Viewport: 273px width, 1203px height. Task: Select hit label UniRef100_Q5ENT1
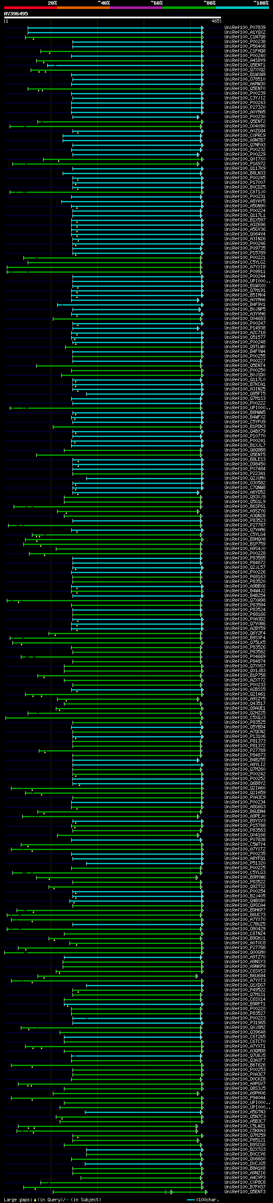coord(245,65)
